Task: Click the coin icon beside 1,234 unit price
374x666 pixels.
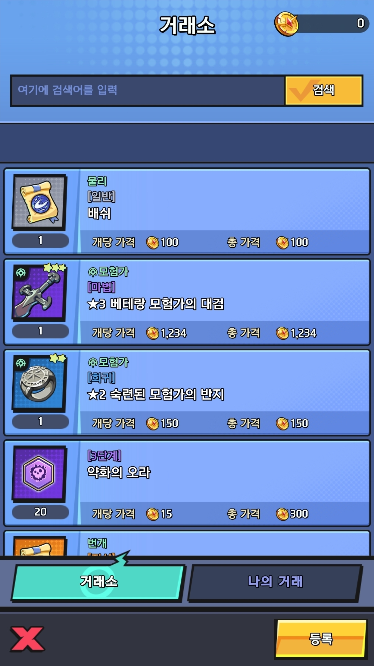Action: [152, 333]
